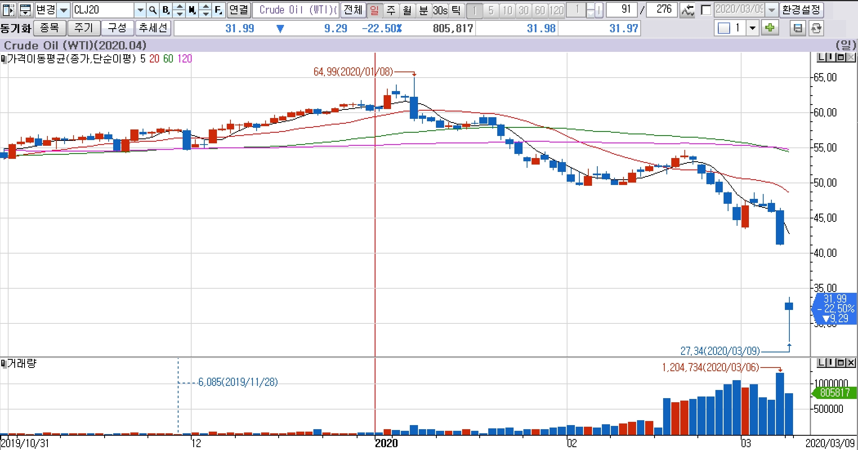Open 환경설정 settings button
The image size is (858, 450).
tap(801, 10)
